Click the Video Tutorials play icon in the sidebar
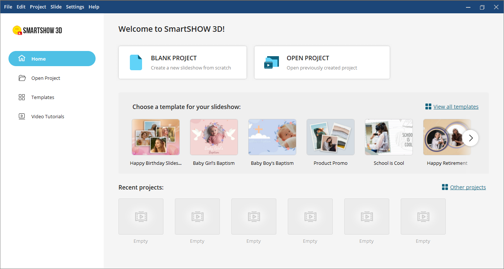The height and width of the screenshot is (269, 504). tap(22, 116)
